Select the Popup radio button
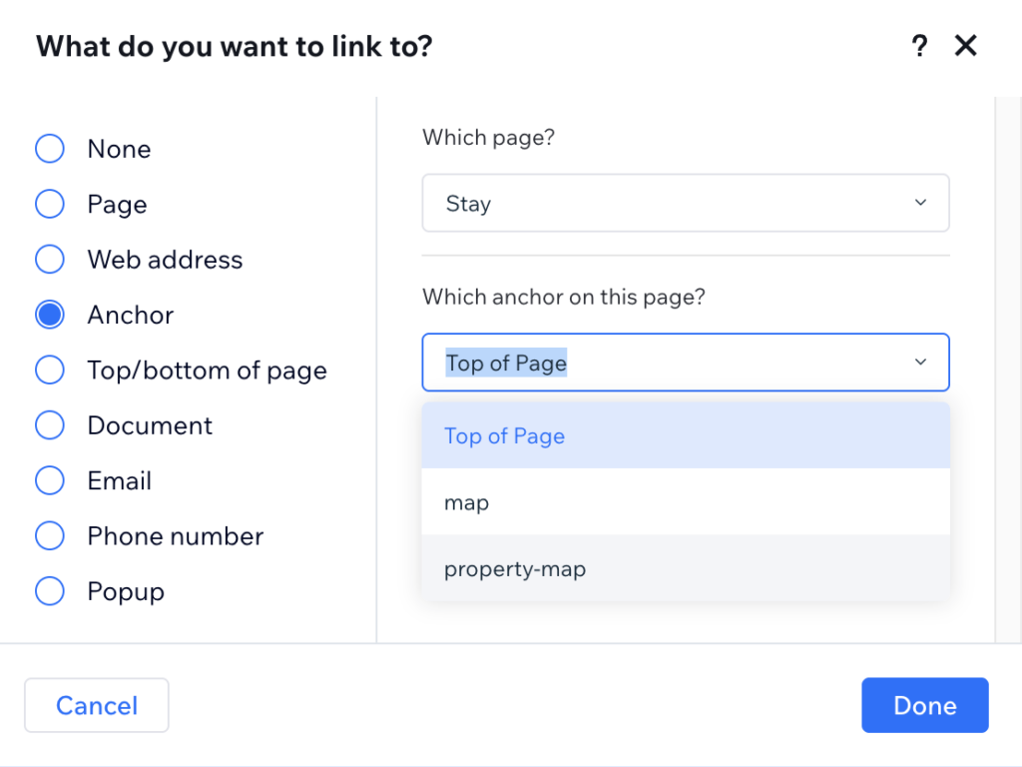 click(50, 591)
